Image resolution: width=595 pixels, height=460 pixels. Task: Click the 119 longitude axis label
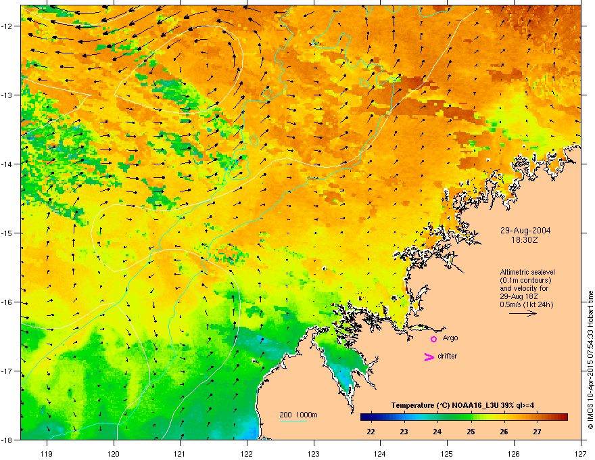point(47,453)
